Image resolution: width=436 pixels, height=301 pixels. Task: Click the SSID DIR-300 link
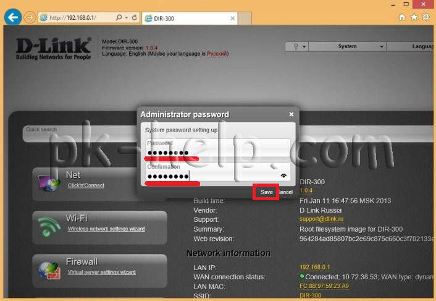point(310,295)
